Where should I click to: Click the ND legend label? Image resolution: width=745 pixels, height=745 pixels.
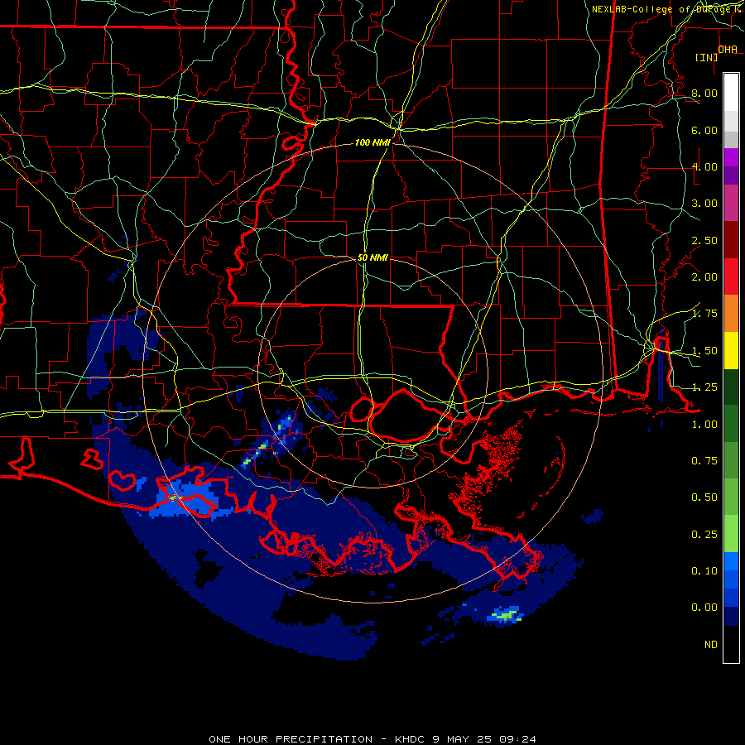[710, 645]
